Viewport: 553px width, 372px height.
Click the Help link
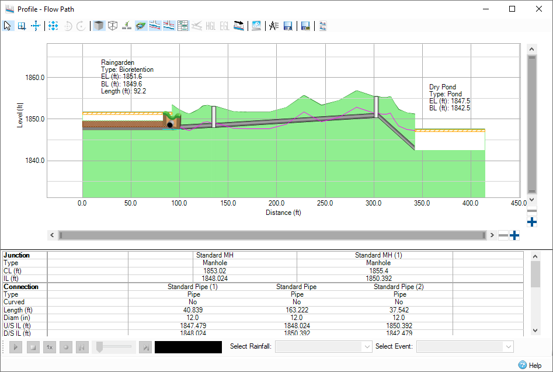(x=530, y=366)
